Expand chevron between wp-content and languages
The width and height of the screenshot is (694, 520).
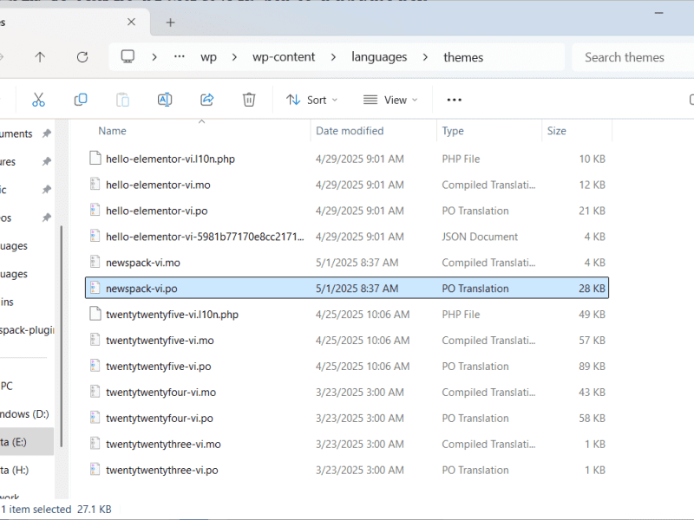333,57
